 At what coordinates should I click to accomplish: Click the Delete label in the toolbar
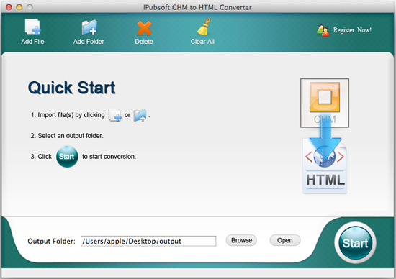click(144, 42)
